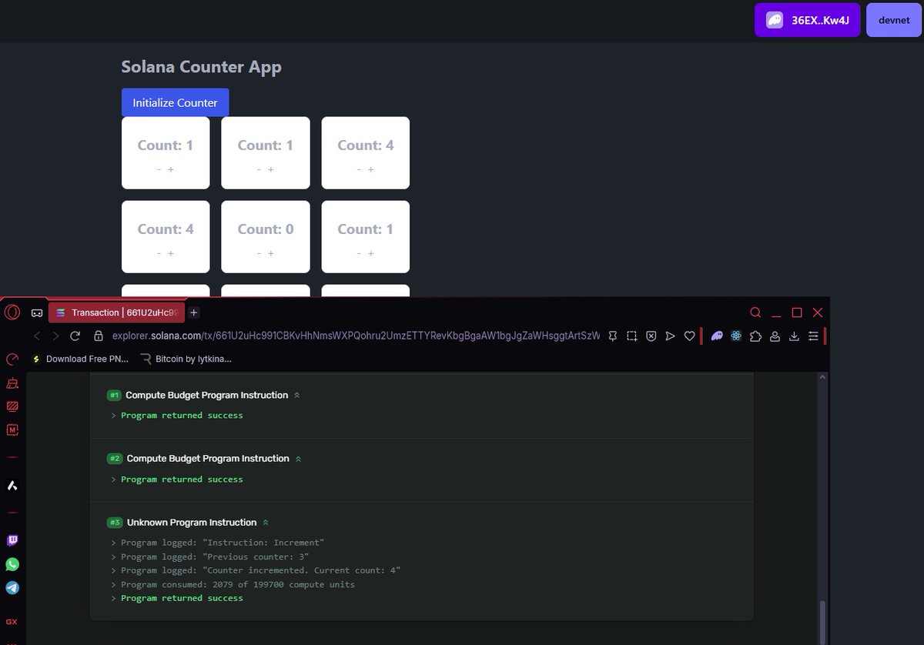Go back in the Opera browser

click(37, 336)
